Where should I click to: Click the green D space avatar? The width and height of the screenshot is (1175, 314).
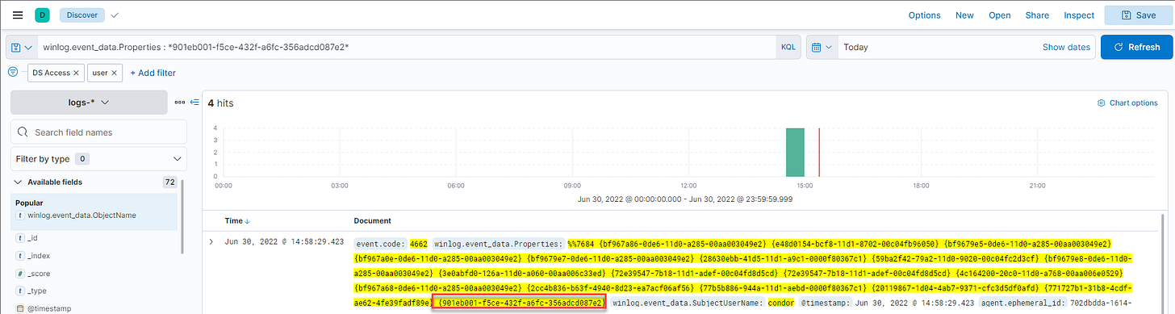tap(42, 15)
